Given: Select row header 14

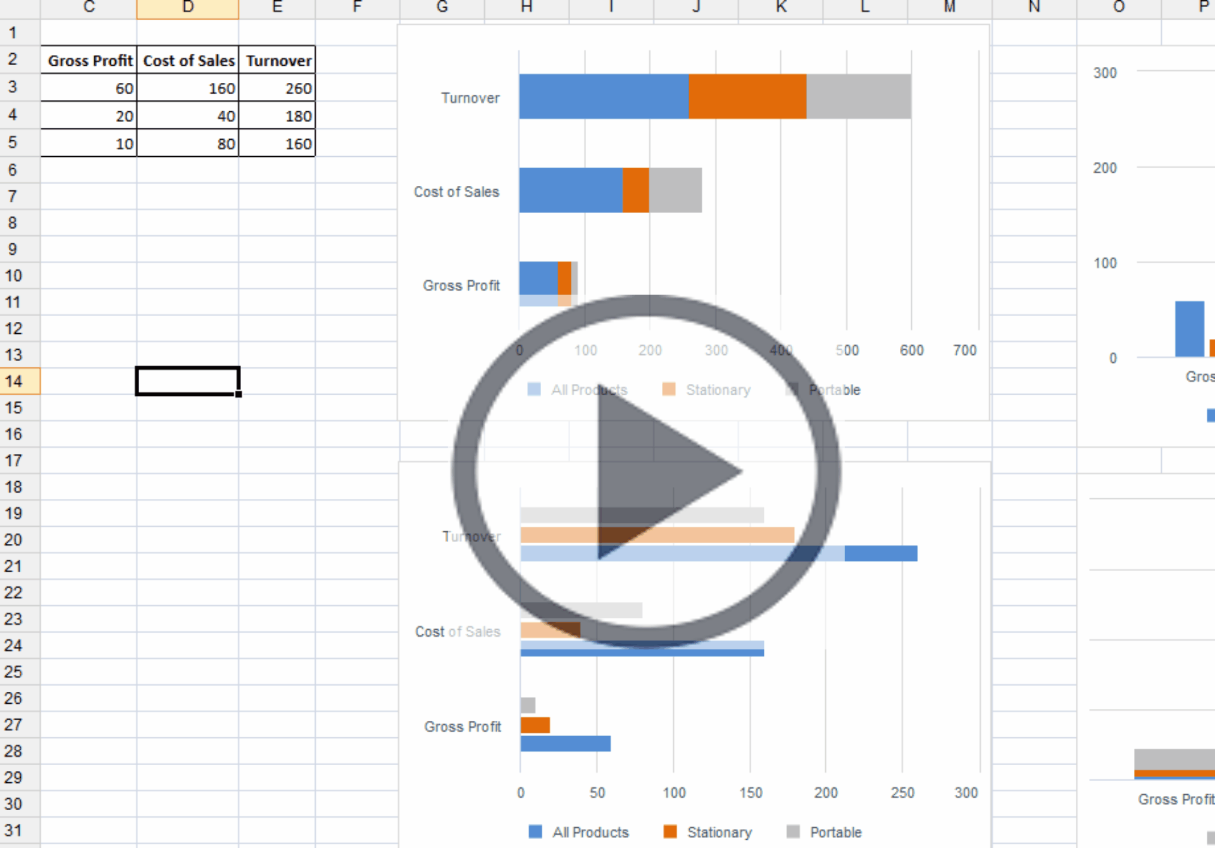Looking at the screenshot, I should (20, 381).
